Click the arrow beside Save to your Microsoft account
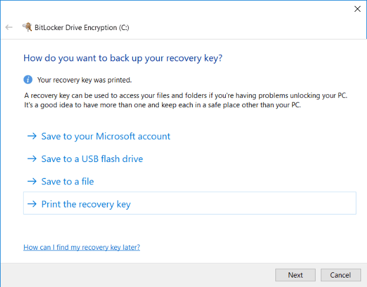 pos(32,136)
